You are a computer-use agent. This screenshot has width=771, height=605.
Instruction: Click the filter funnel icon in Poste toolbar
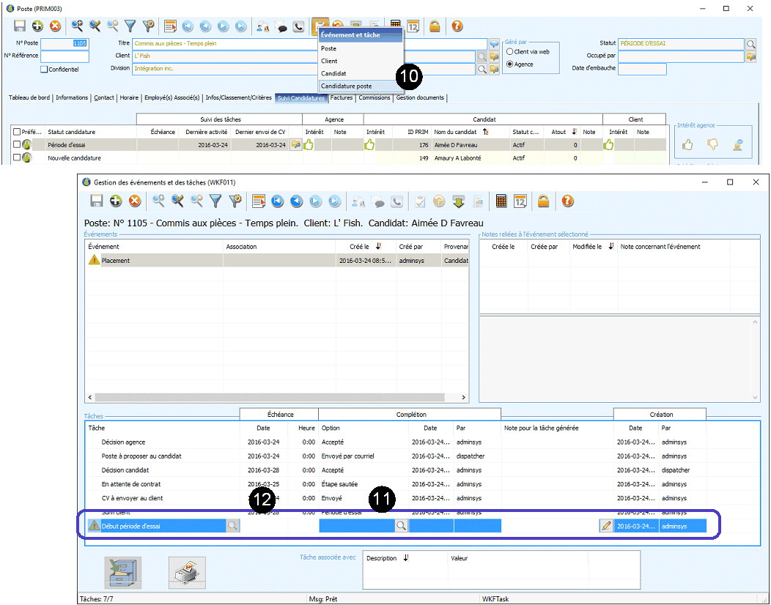[x=130, y=26]
